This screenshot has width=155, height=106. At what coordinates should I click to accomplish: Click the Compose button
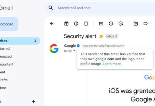pyautogui.click(x=9, y=24)
